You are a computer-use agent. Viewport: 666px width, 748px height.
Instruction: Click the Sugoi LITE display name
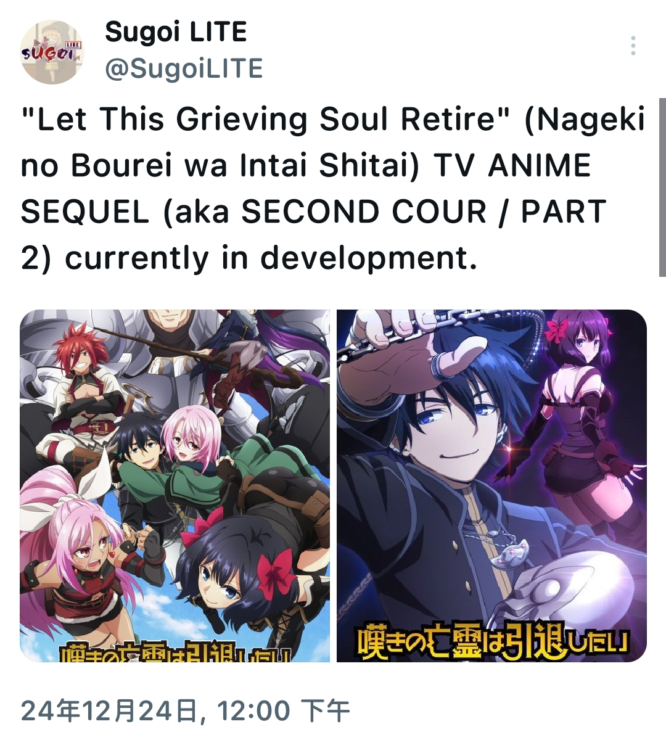176,31
